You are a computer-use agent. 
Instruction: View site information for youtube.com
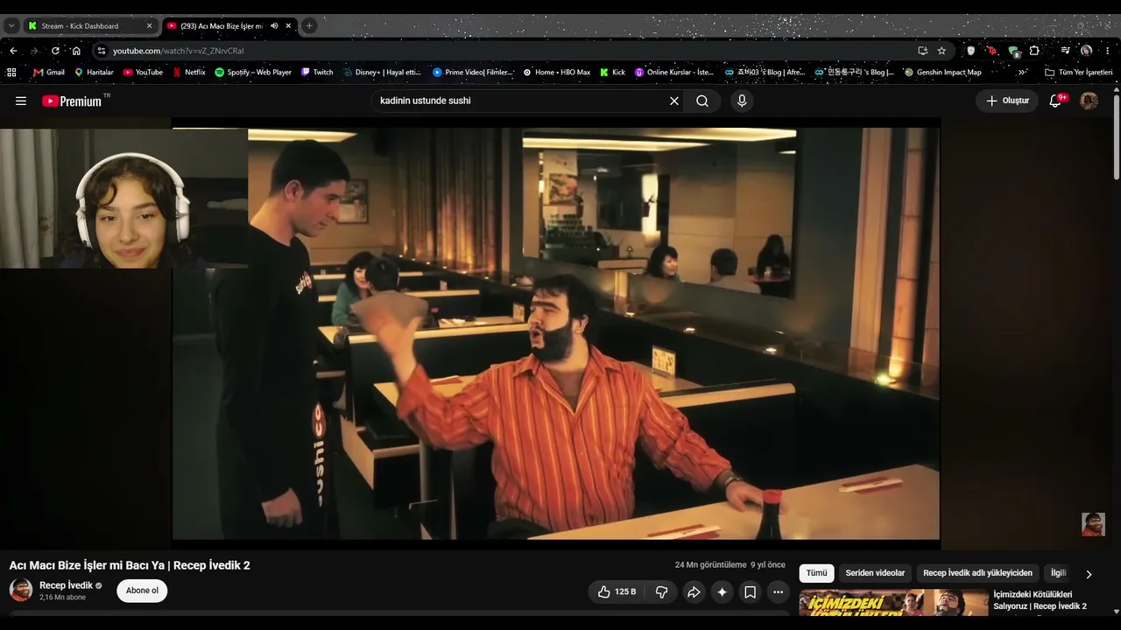click(102, 51)
